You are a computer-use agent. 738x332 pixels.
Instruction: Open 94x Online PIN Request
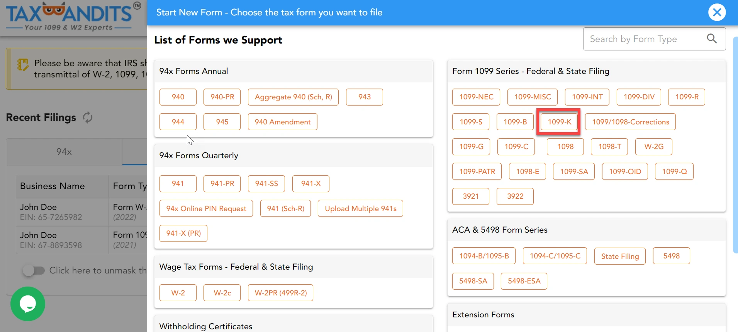coord(206,208)
